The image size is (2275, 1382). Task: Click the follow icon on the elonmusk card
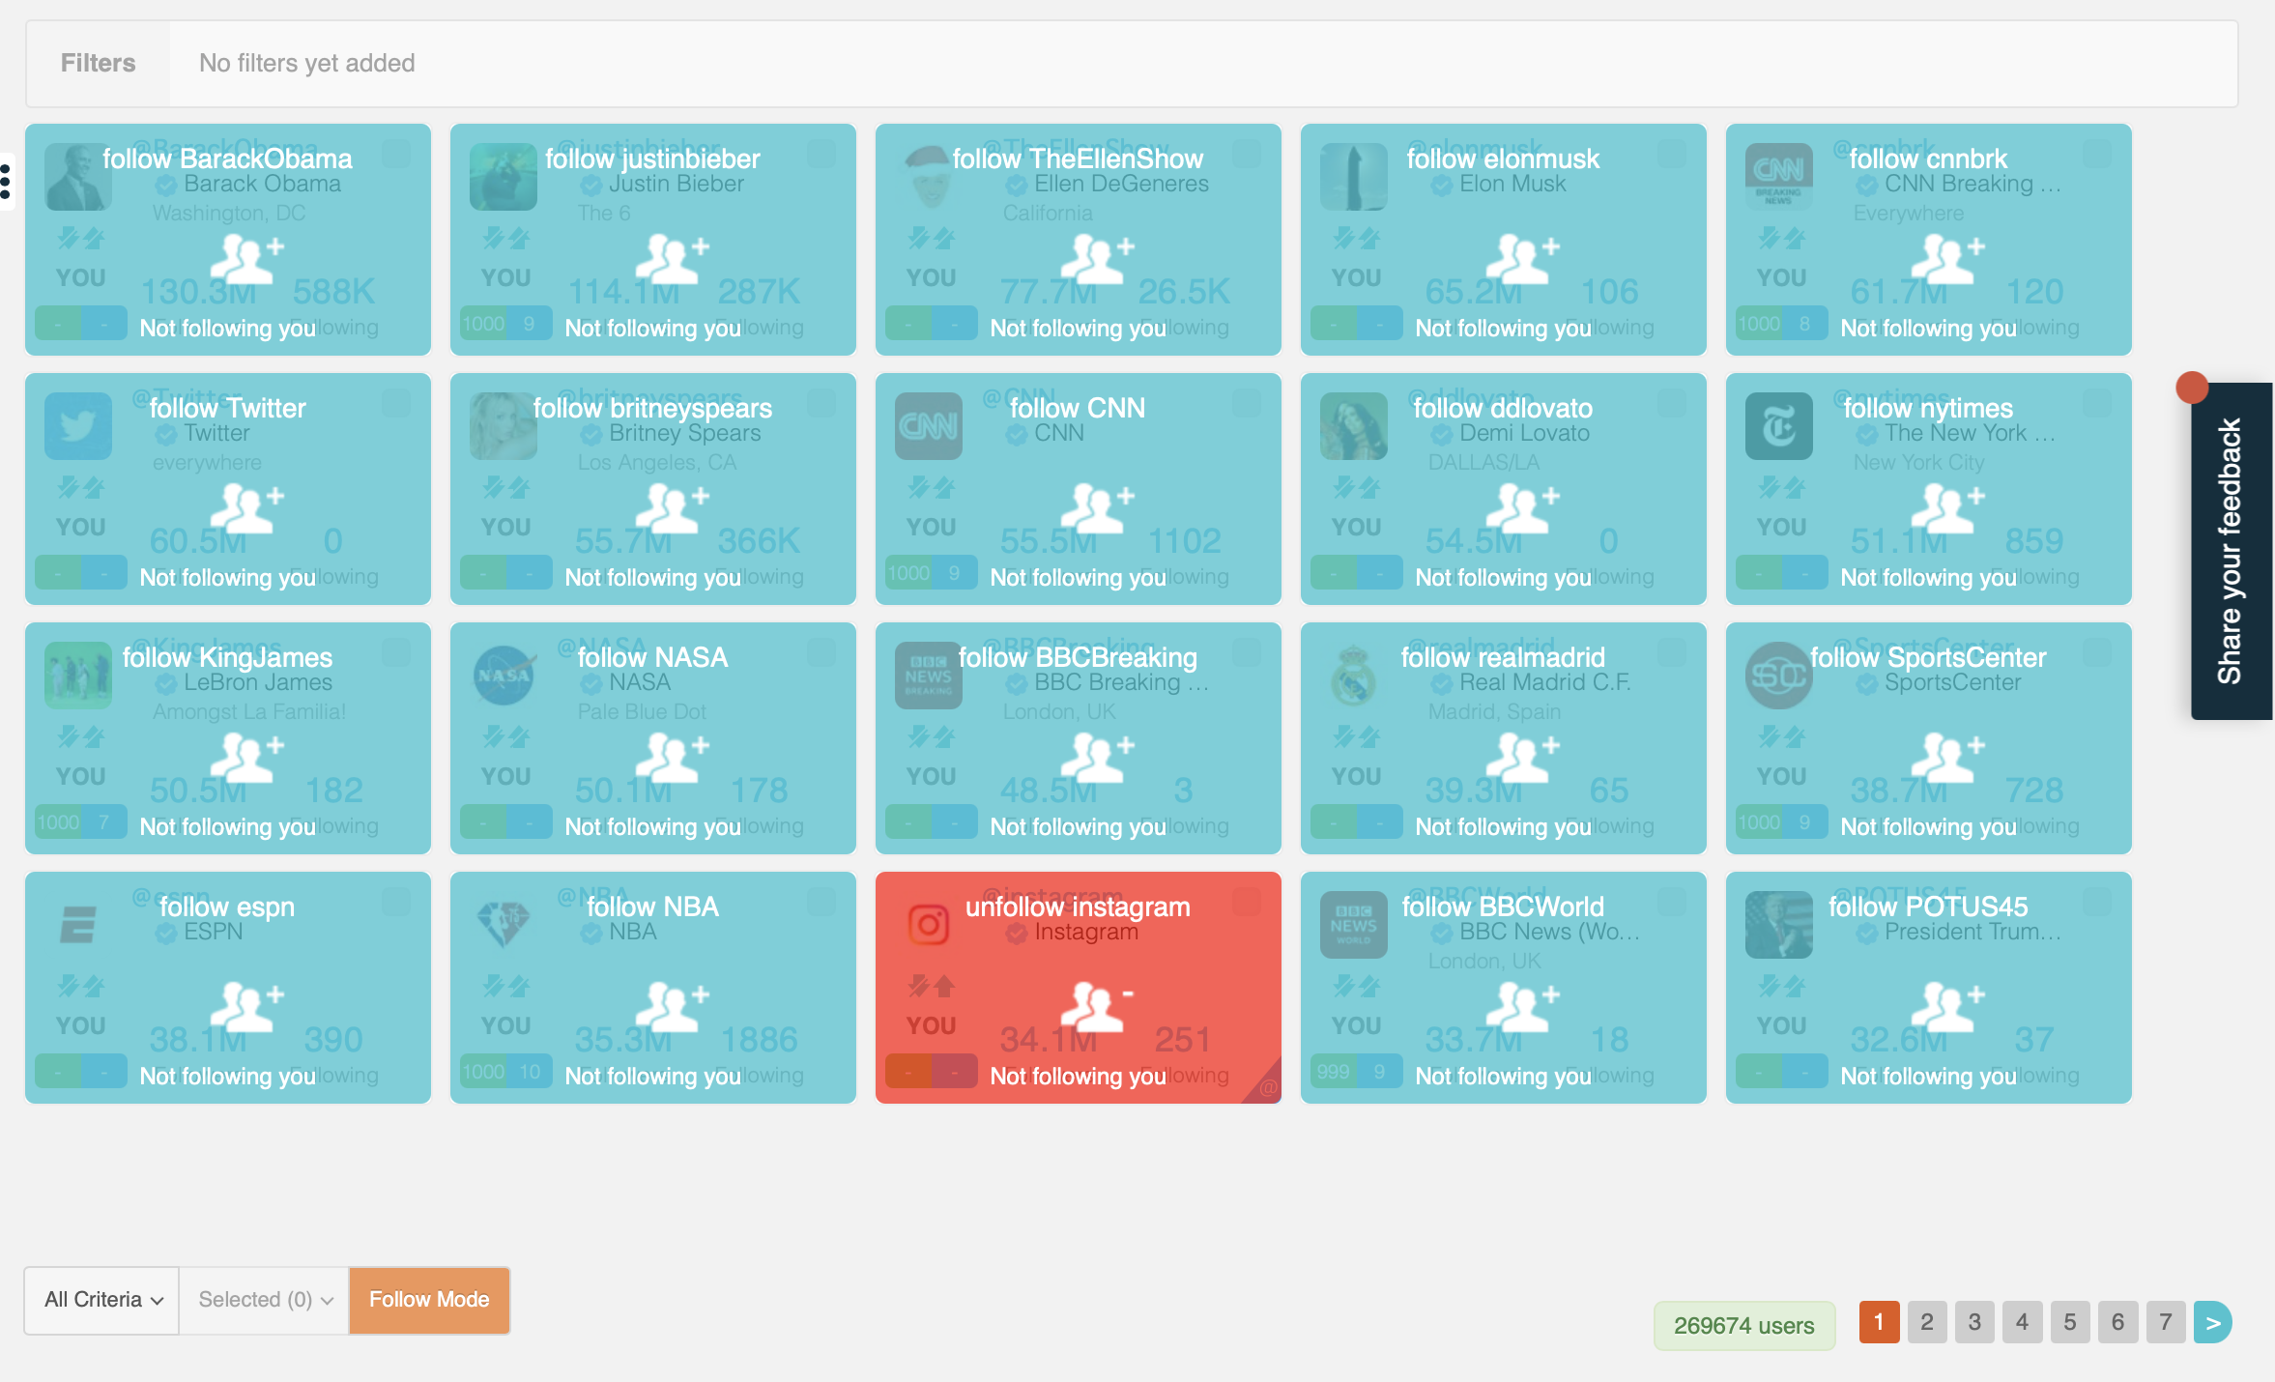click(1523, 259)
